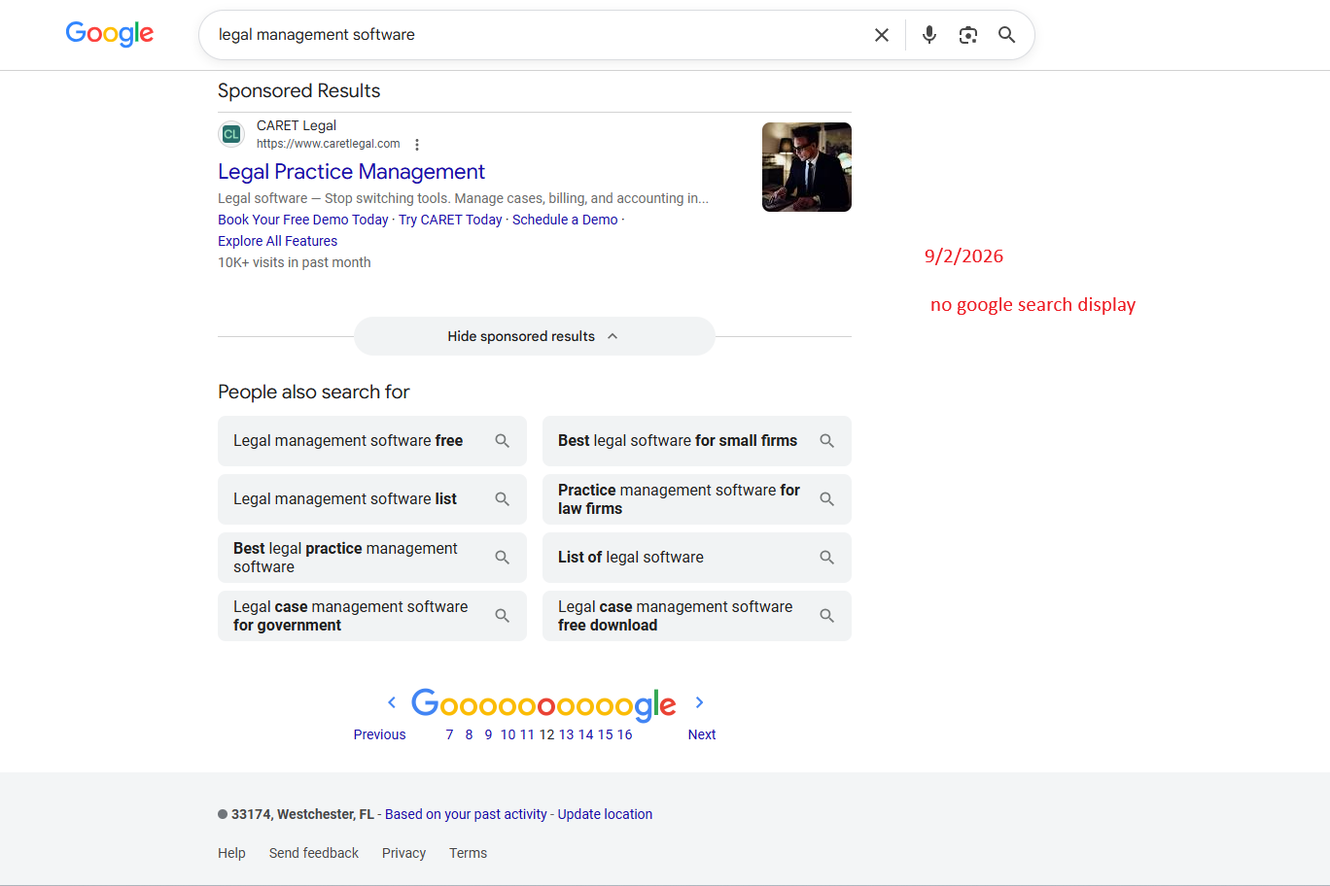Screen dimensions: 1330x886
Task: Go to the Previous results page
Action: tap(379, 734)
